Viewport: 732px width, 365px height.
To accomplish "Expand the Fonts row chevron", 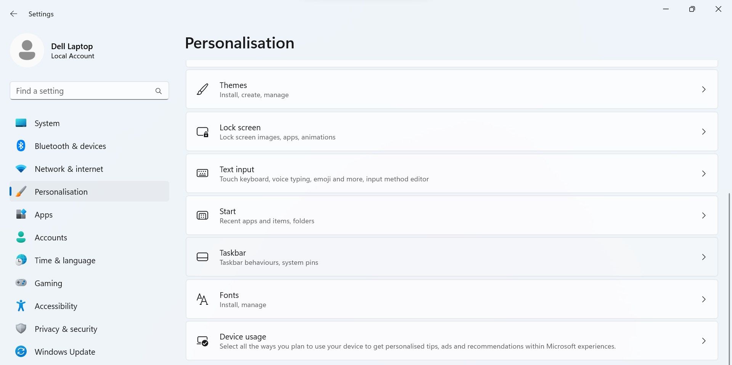I will (704, 299).
